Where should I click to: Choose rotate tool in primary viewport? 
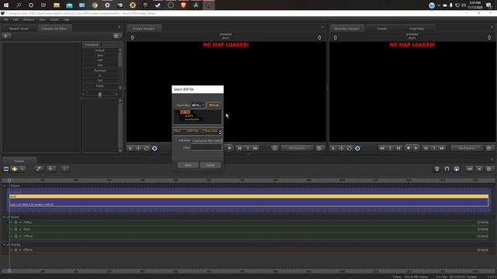tap(147, 148)
